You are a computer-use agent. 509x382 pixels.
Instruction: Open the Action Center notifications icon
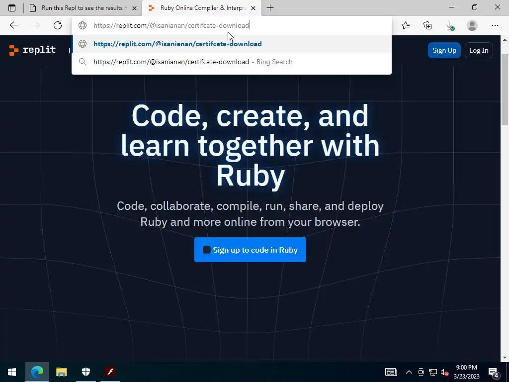point(494,372)
